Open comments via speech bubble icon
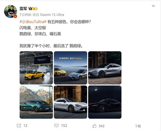 [x=56, y=126]
